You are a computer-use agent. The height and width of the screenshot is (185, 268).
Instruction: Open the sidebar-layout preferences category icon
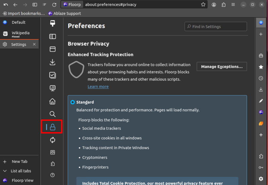53,36
